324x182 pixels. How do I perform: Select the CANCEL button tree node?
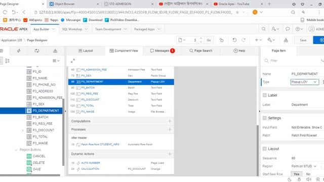pos(39,156)
